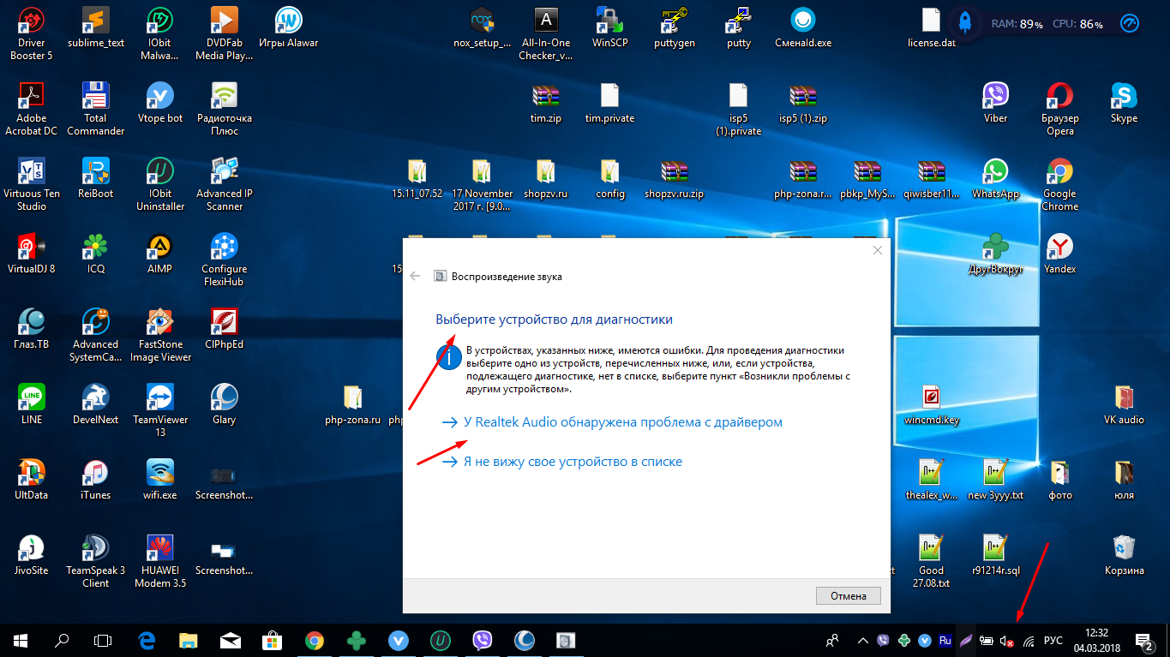Go back using dialog back arrow
Viewport: 1170px width, 657px height.
416,276
